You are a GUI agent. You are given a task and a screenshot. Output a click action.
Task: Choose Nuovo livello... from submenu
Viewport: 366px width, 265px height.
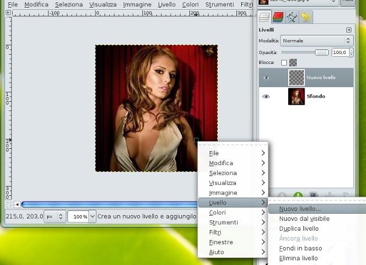317,209
